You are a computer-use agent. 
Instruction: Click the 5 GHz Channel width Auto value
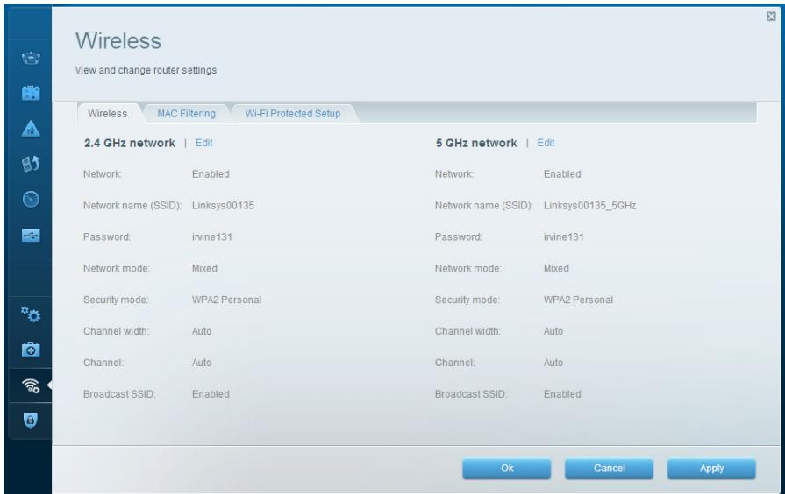[553, 331]
